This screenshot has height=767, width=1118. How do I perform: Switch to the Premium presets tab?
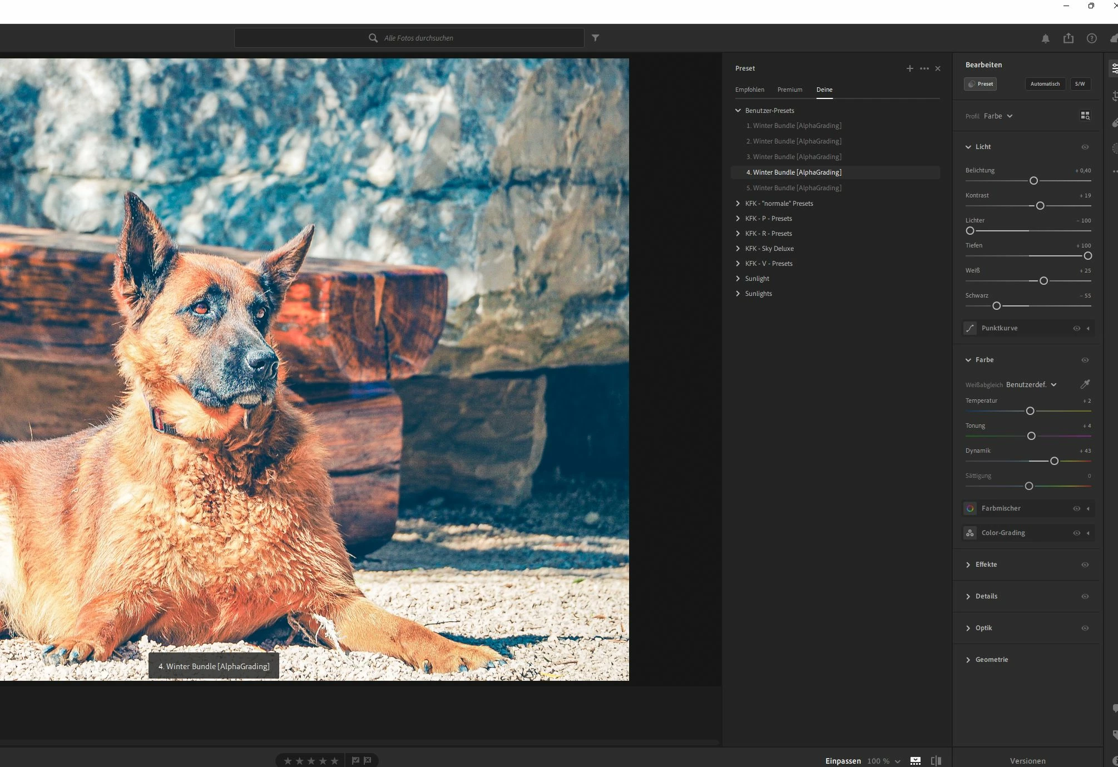tap(789, 90)
